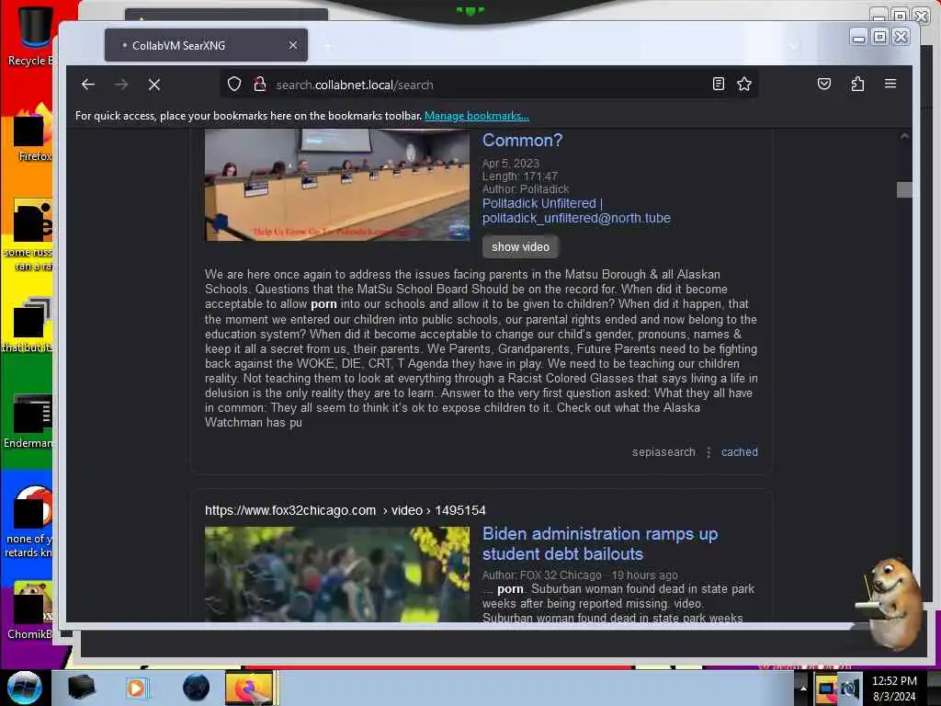
Task: Toggle reader view icon in address bar
Action: click(719, 84)
